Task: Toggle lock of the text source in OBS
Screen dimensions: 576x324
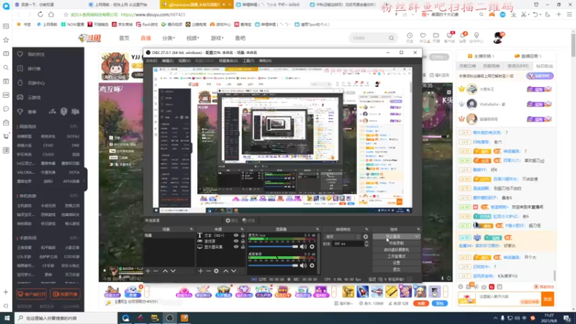Action: [x=243, y=235]
